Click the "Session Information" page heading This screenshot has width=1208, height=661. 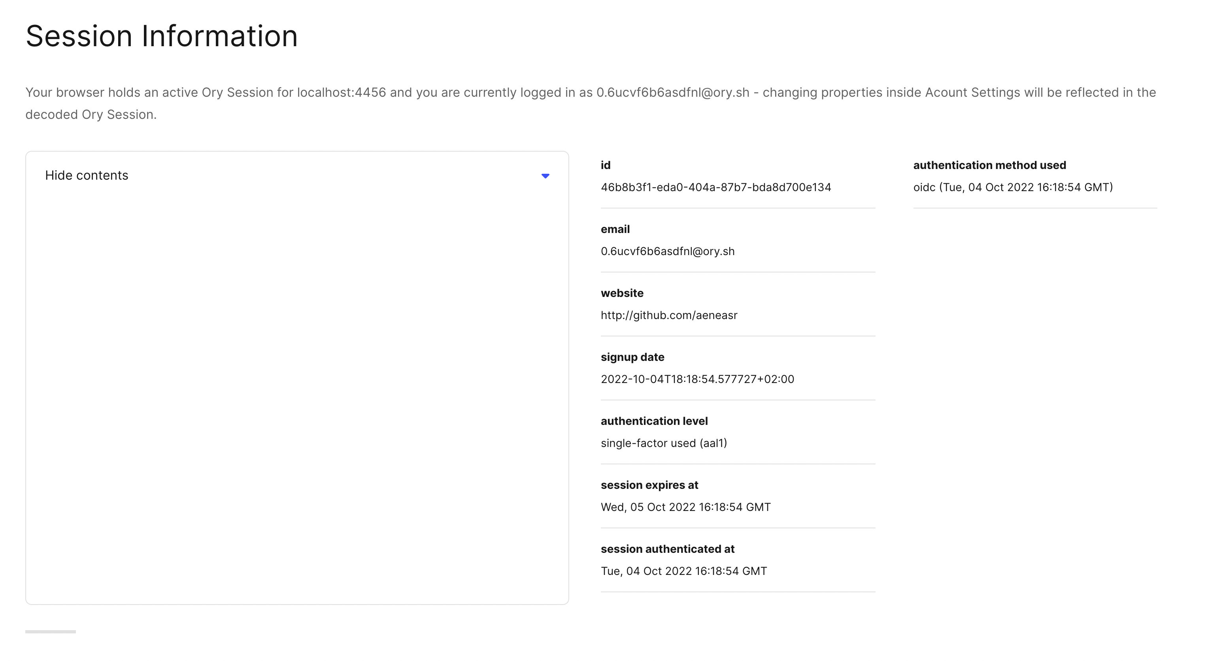162,35
